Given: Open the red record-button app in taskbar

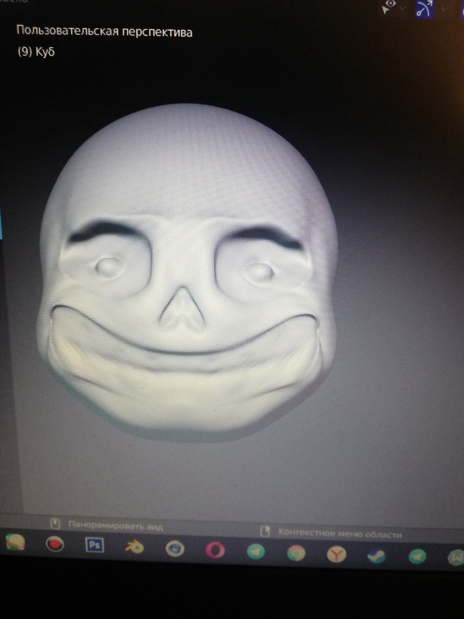Looking at the screenshot, I should tap(55, 545).
